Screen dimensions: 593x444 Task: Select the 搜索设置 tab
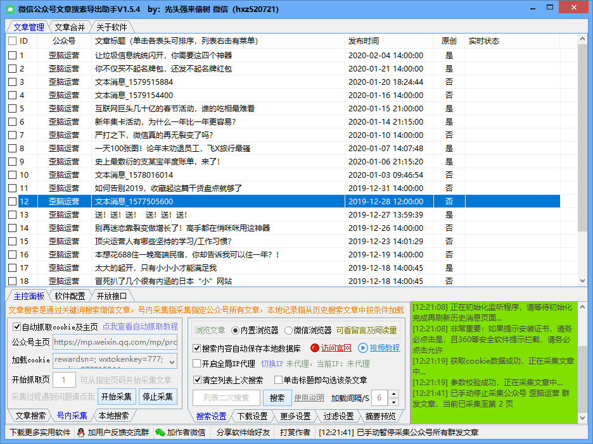click(211, 416)
